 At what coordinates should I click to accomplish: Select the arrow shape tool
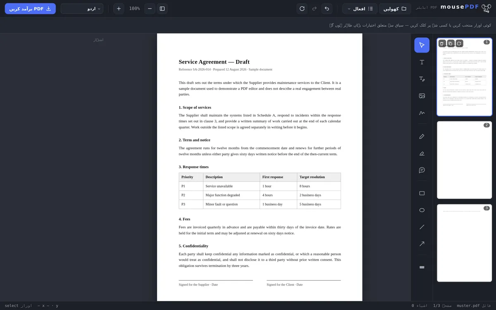point(422,244)
